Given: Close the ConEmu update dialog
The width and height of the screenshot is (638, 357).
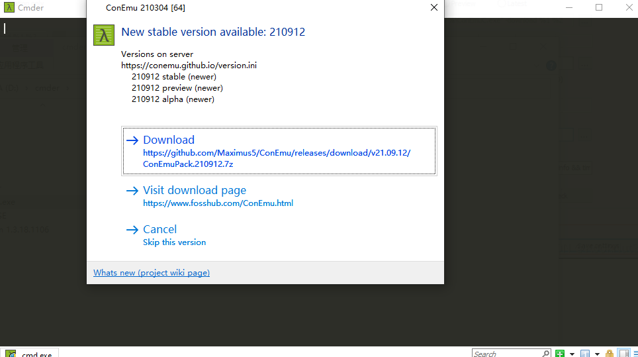Looking at the screenshot, I should point(434,7).
